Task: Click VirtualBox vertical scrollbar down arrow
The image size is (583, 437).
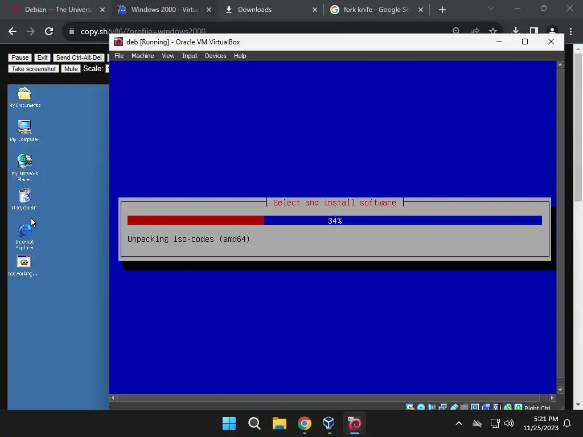Action: point(560,390)
